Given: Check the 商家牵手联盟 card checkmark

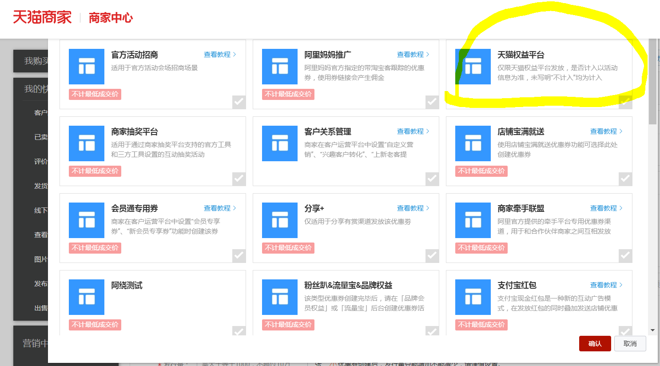Looking at the screenshot, I should tap(625, 256).
